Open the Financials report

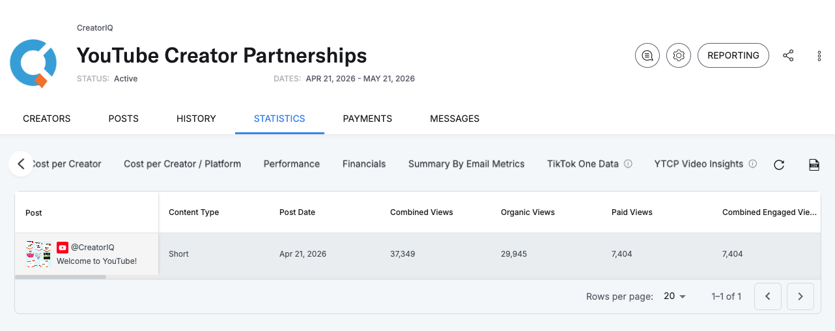364,164
